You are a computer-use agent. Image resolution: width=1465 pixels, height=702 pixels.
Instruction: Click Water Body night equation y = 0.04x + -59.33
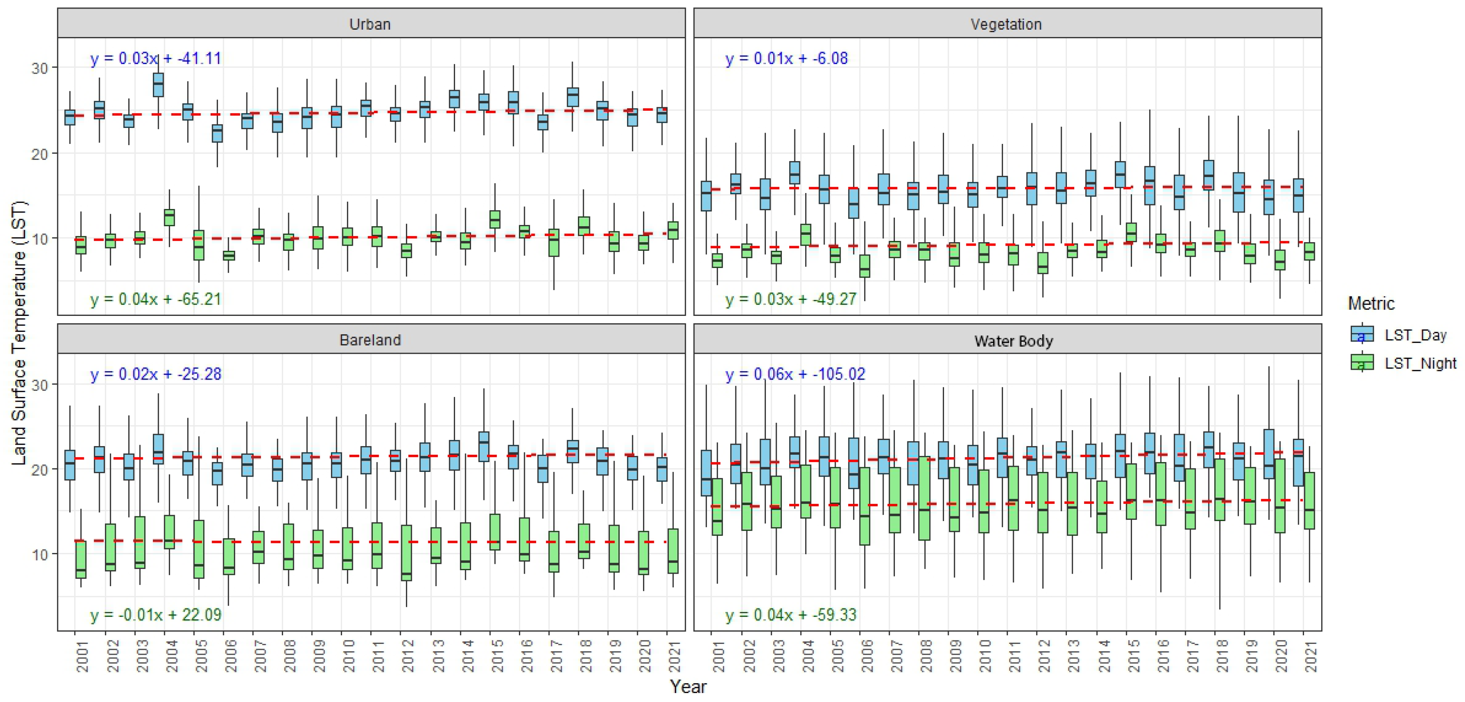(790, 614)
